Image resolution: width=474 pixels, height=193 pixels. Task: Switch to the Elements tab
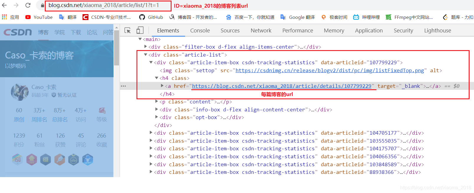[168, 30]
